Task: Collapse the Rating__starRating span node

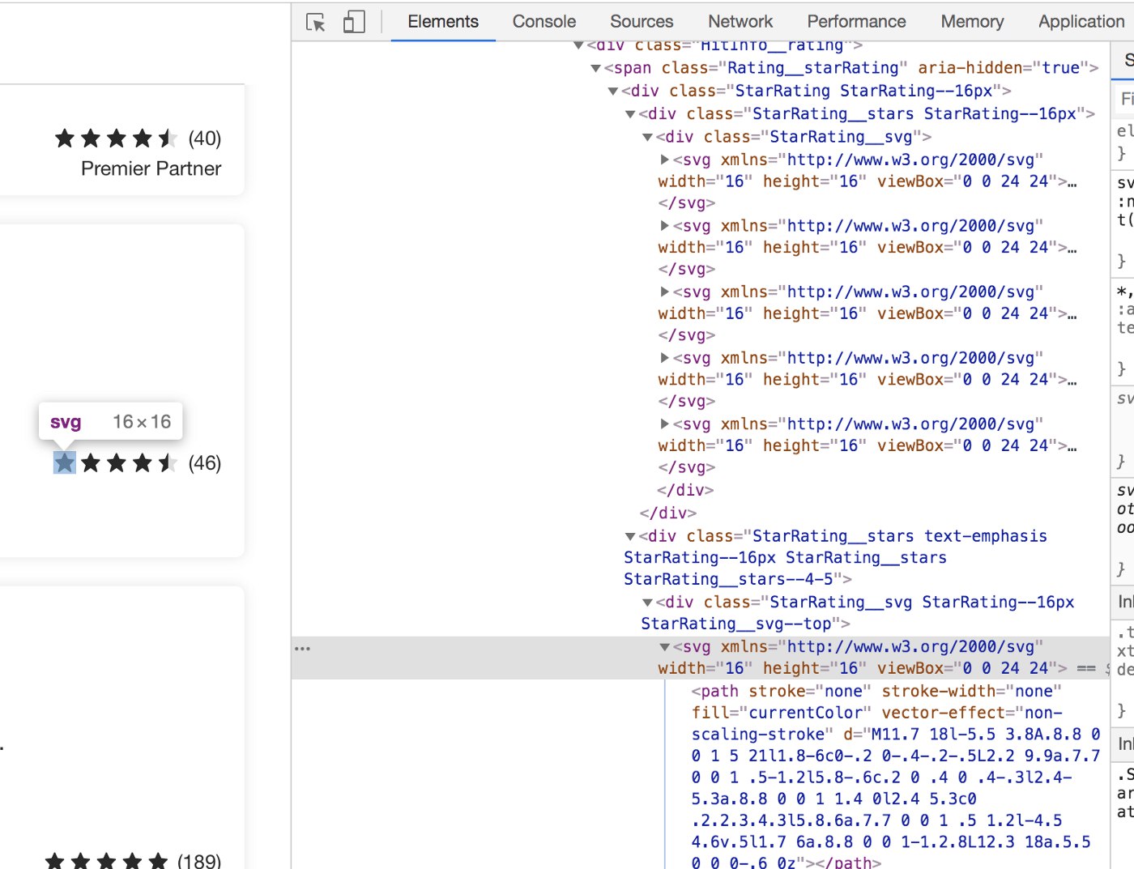Action: 596,69
